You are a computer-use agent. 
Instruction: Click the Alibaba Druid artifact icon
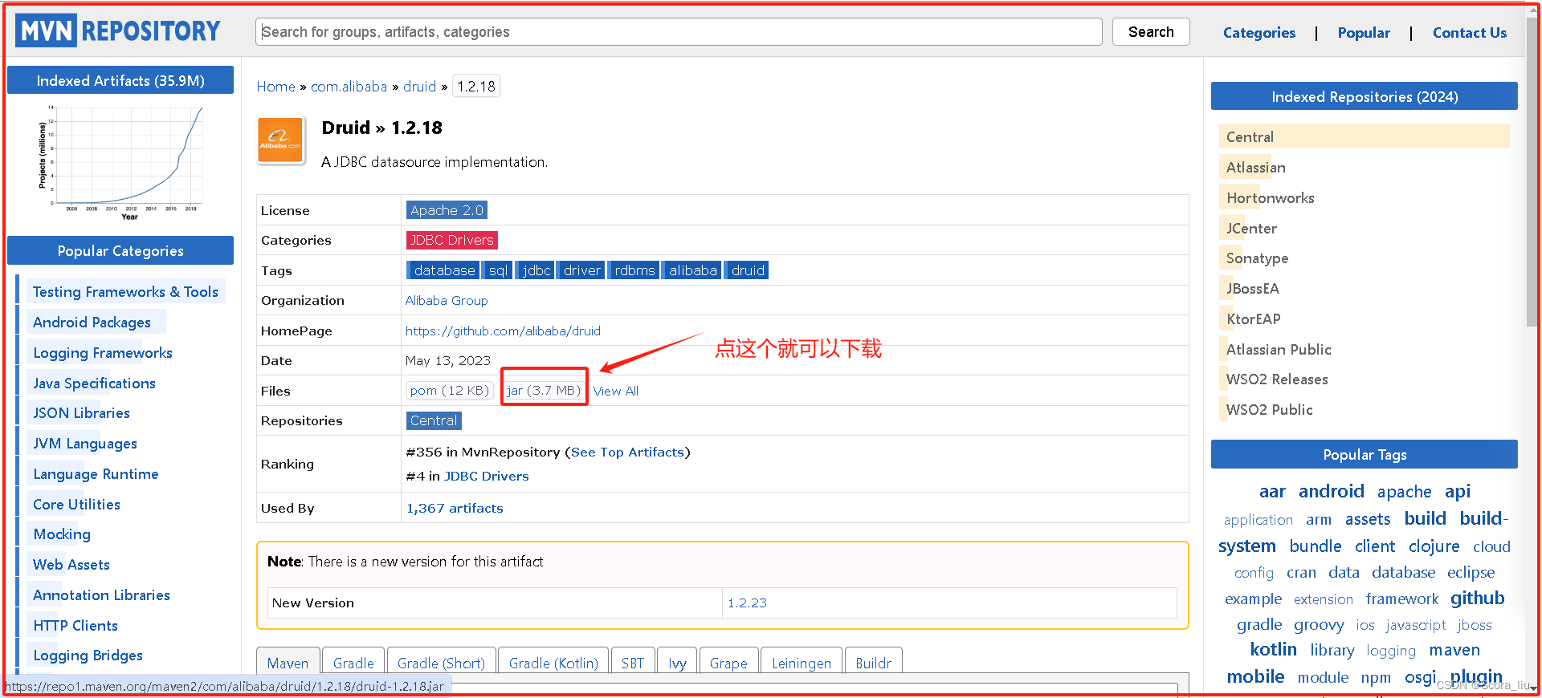coord(280,140)
